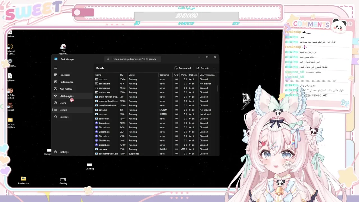Select the Boba Teashop desktop icon
This screenshot has height=202, width=359.
click(x=10, y=94)
